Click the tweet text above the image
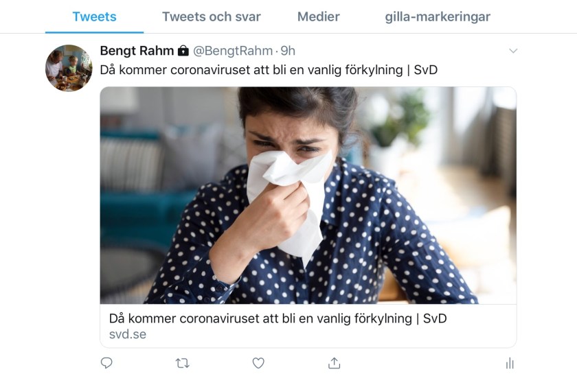577x376 pixels. [269, 70]
